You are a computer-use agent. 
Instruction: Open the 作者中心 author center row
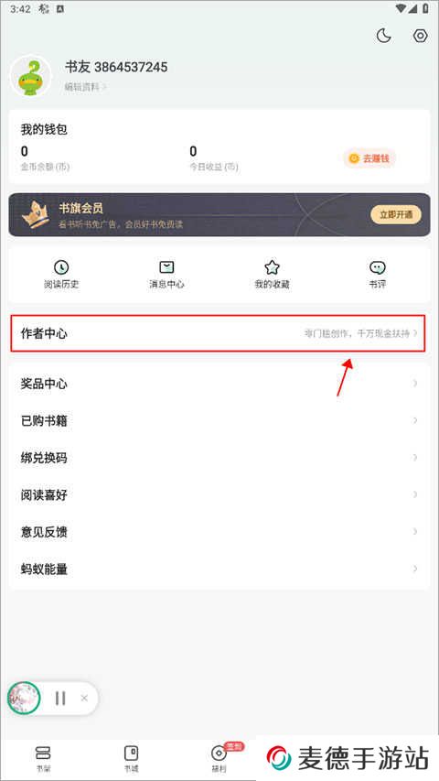(x=218, y=333)
